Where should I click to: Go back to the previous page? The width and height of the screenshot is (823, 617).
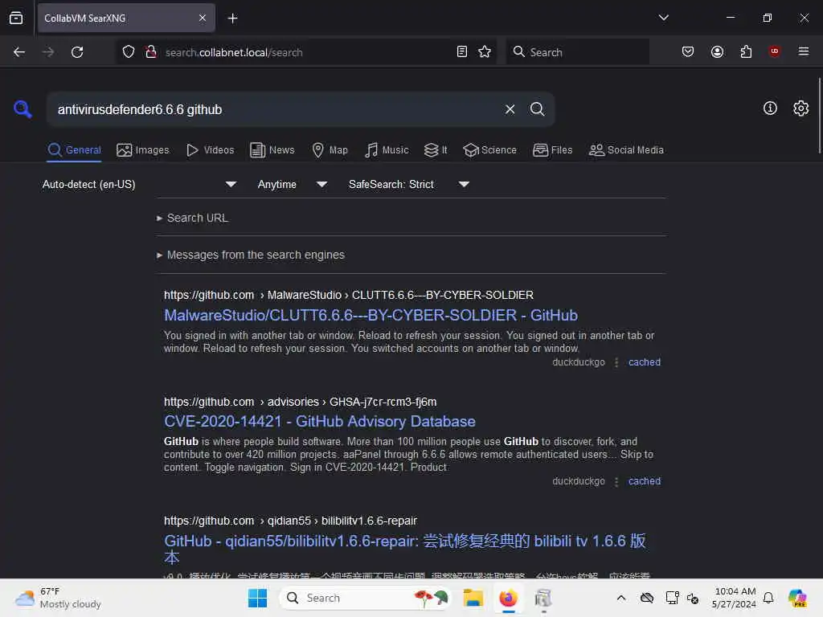coord(19,52)
